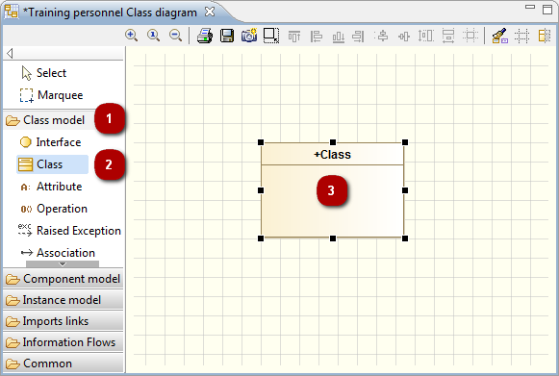The width and height of the screenshot is (559, 376).
Task: Pick the Association tool
Action: tap(58, 253)
